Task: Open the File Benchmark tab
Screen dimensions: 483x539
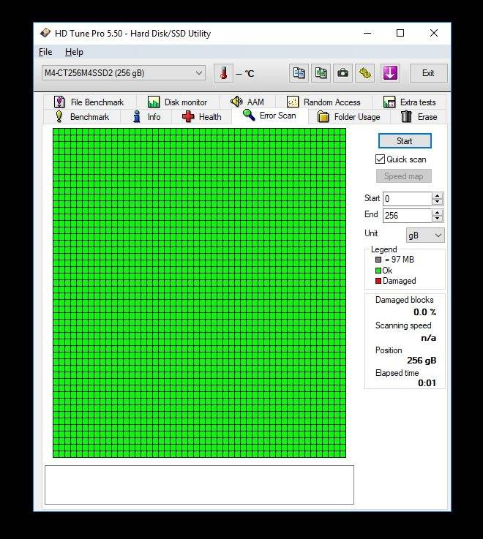Action: (89, 102)
